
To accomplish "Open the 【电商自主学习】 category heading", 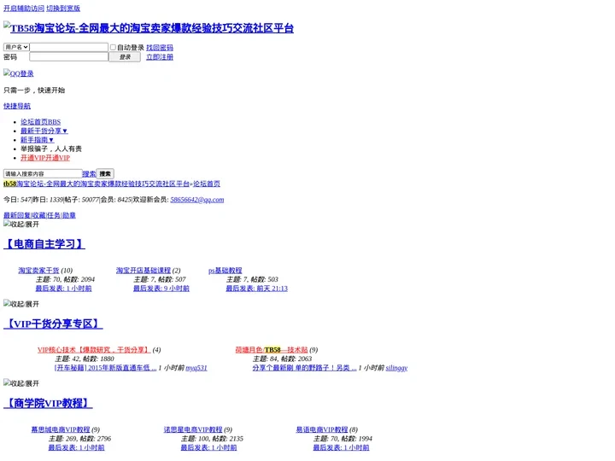I will click(x=44, y=244).
